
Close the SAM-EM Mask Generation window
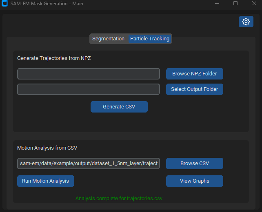point(254,4)
